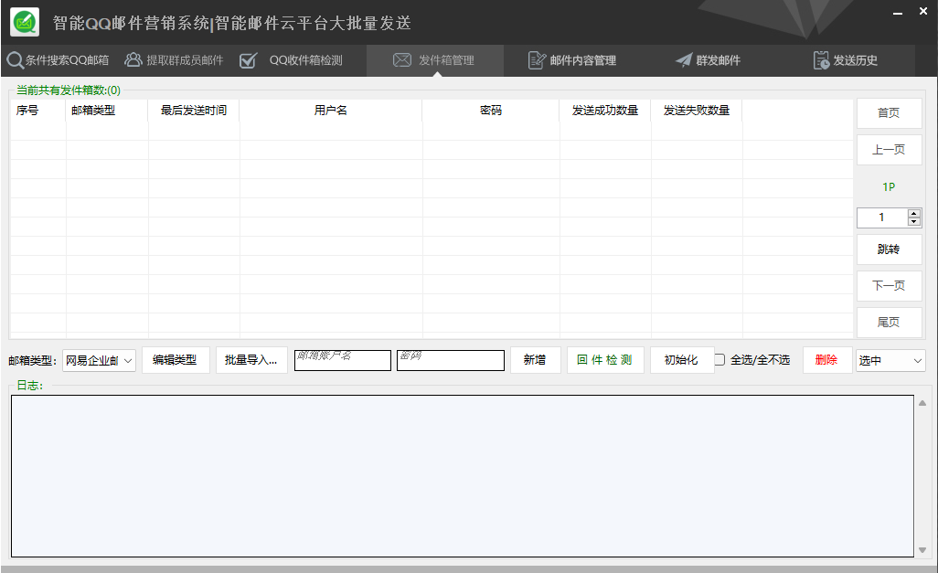
Task: Click the QQ inbox check checkmark icon
Action: coord(248,60)
